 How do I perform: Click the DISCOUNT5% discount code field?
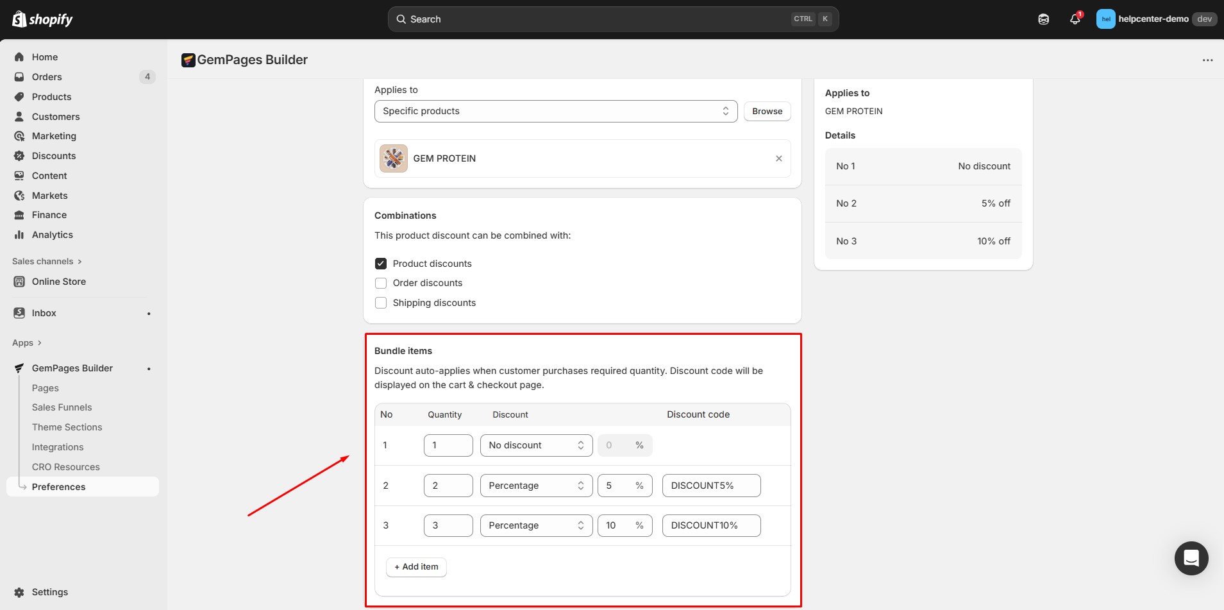(x=711, y=486)
